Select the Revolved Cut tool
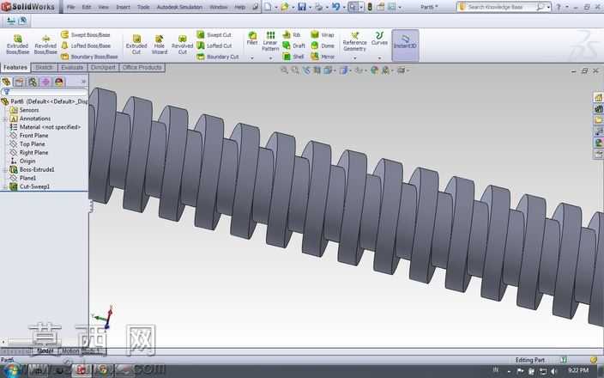The height and width of the screenshot is (378, 604). tap(182, 45)
